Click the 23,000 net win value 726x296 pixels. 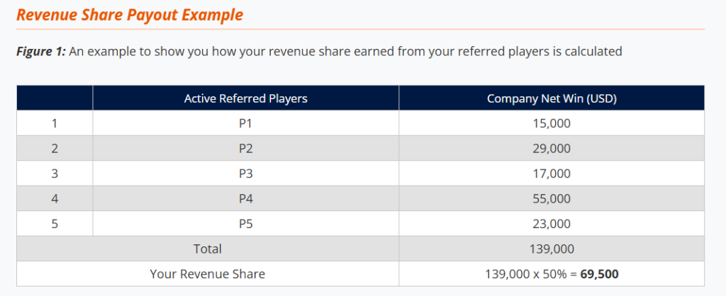pyautogui.click(x=552, y=224)
